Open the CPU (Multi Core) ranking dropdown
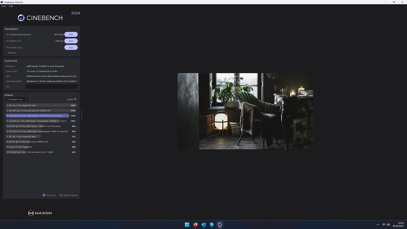Screen dimensions: 407x229 pyautogui.click(x=17, y=99)
